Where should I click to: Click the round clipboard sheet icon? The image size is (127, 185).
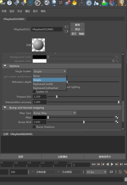tap(47, 3)
